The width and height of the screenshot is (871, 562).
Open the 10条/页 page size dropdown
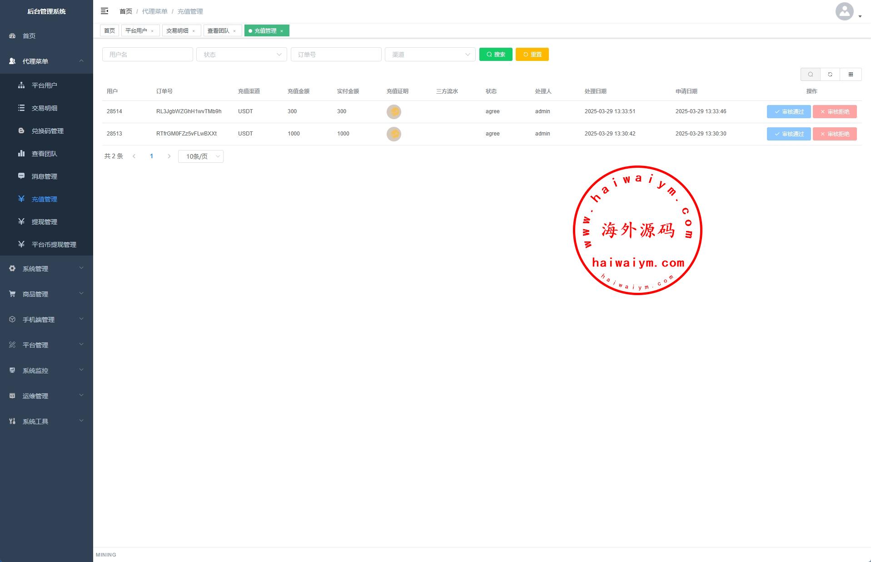(x=201, y=156)
